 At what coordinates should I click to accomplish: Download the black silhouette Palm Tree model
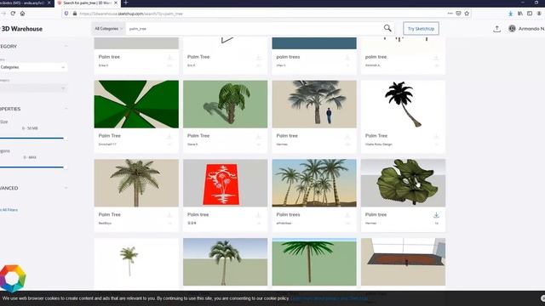tap(436, 136)
